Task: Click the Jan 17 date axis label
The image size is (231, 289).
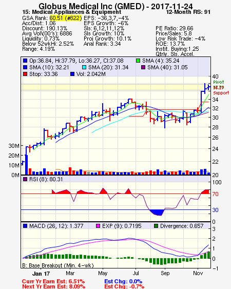Action: pyautogui.click(x=41, y=274)
